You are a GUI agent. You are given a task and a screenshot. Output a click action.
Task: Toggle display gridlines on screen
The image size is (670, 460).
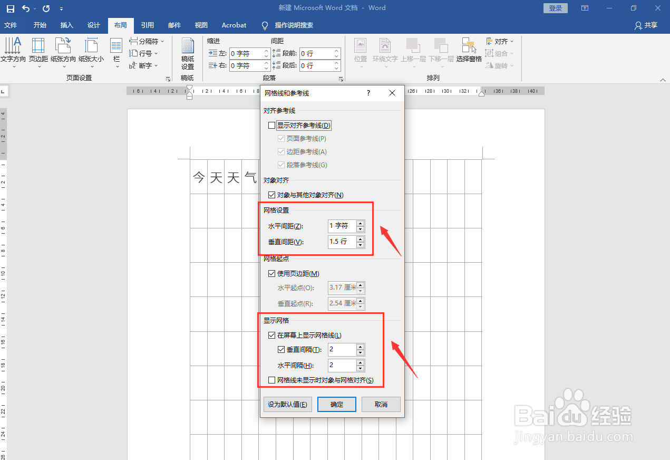click(x=272, y=336)
